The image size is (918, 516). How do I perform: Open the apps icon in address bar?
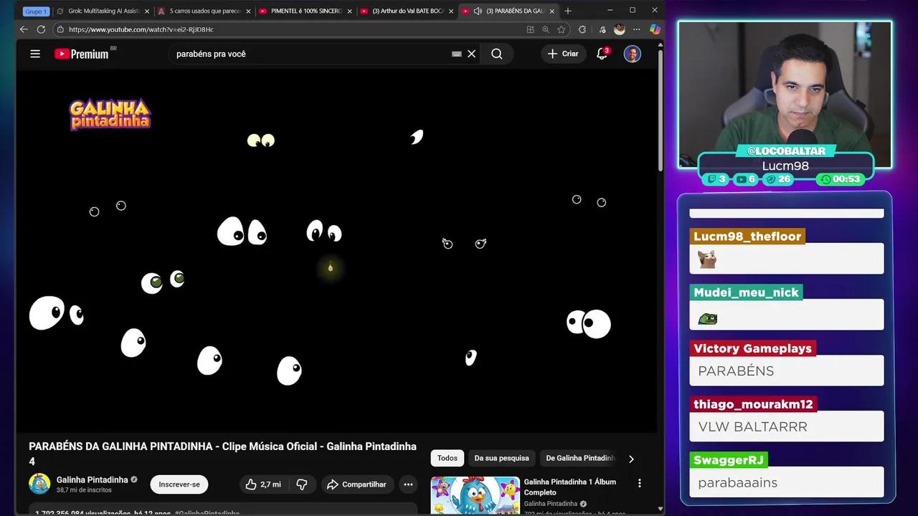pyautogui.click(x=530, y=29)
